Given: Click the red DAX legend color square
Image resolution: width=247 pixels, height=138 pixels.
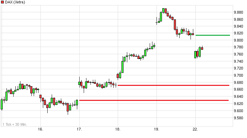Looking at the screenshot, I should click(3, 2).
